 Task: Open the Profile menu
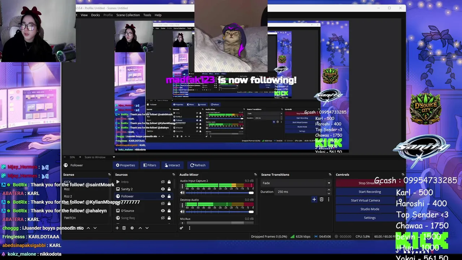click(108, 15)
